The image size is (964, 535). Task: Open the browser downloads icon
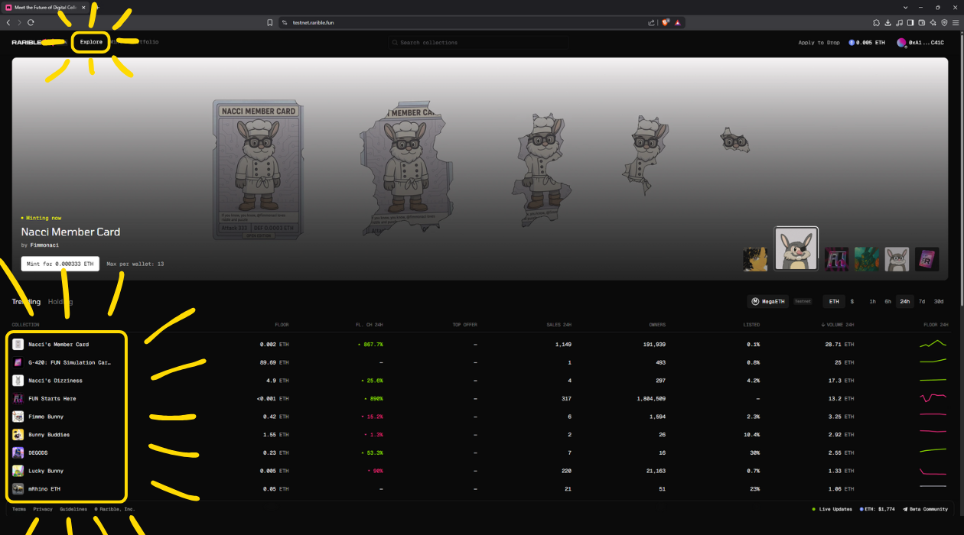(x=887, y=23)
